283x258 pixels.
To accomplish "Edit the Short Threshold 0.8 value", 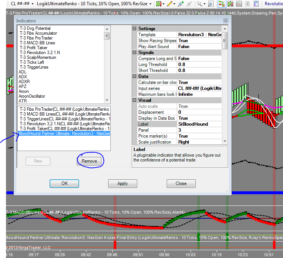I will point(199,70).
